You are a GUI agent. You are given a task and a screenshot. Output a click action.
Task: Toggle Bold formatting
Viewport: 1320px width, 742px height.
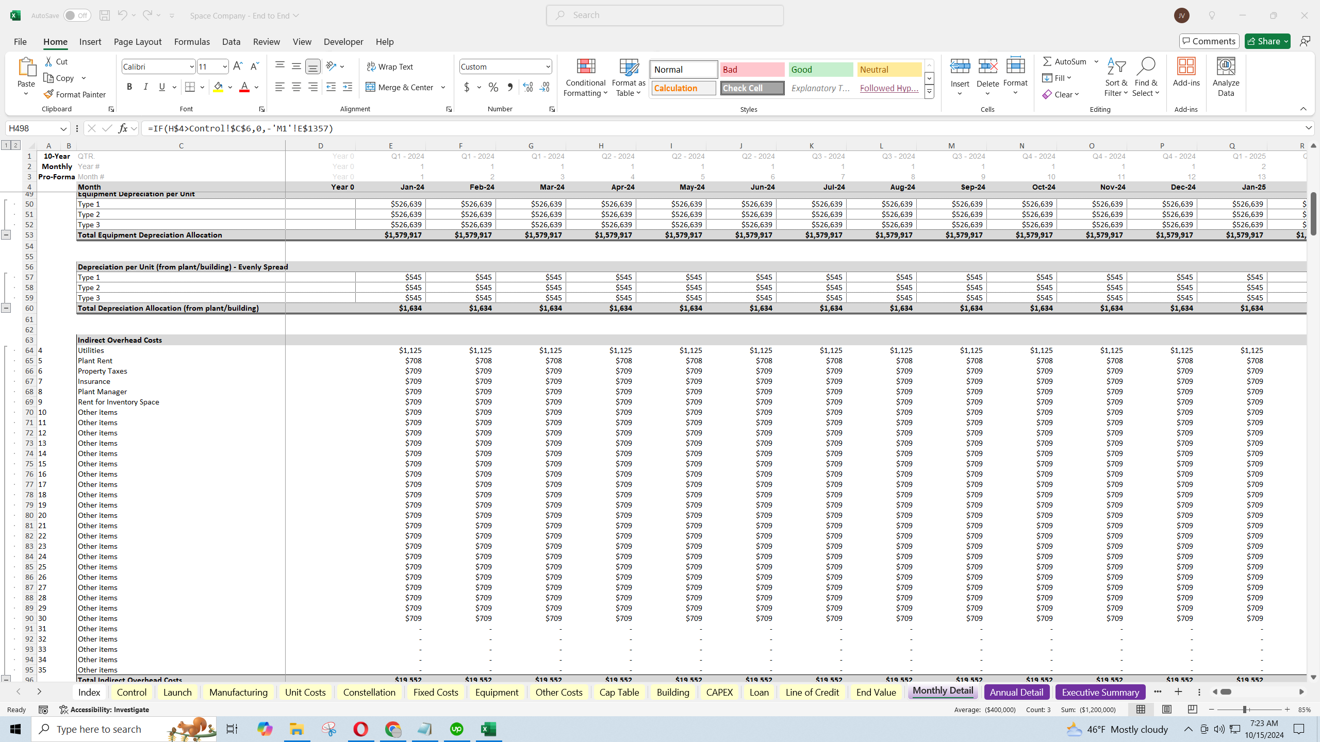[129, 87]
